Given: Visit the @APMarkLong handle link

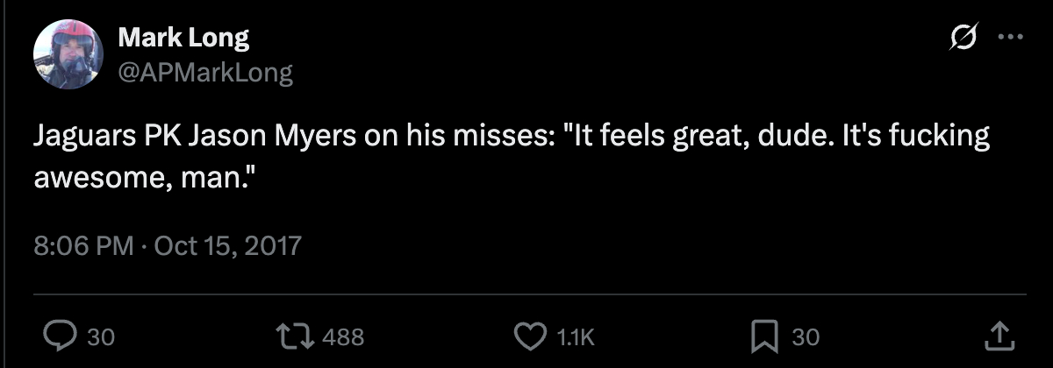Looking at the screenshot, I should (204, 73).
